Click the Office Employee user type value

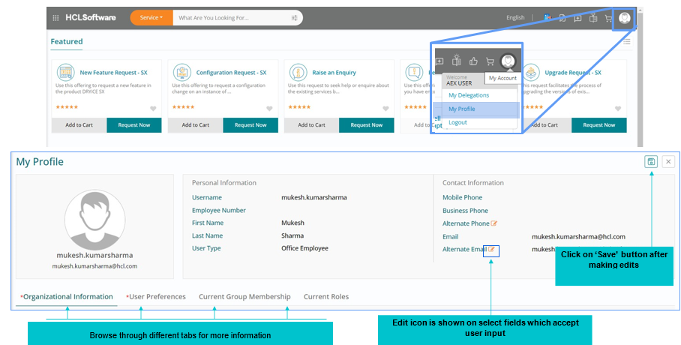(305, 248)
